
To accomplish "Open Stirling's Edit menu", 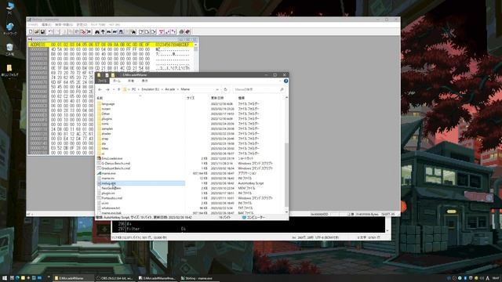I will point(46,24).
